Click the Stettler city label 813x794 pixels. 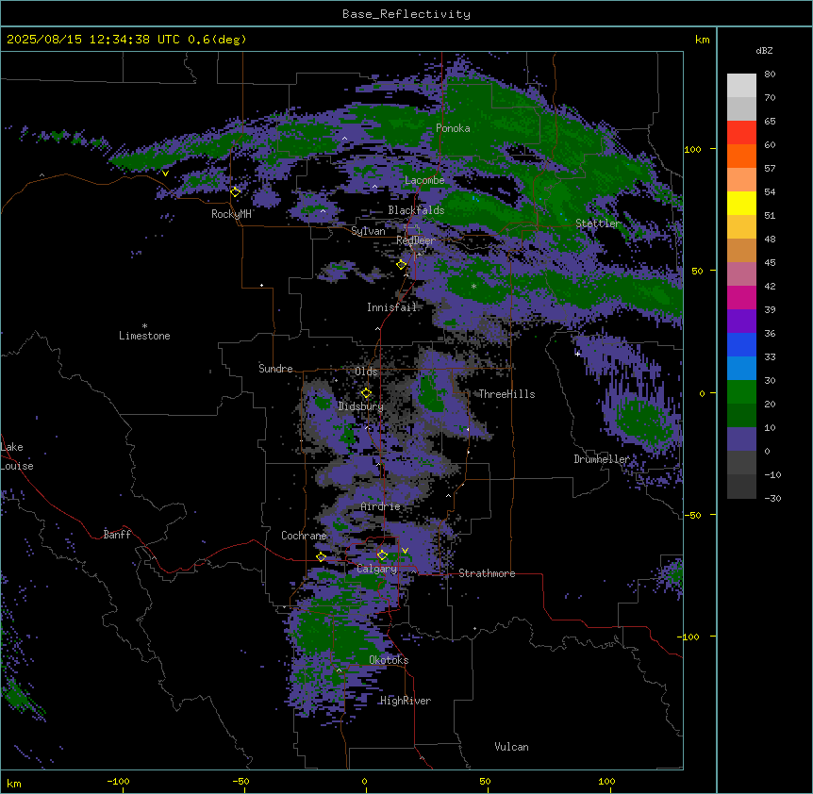coord(598,223)
